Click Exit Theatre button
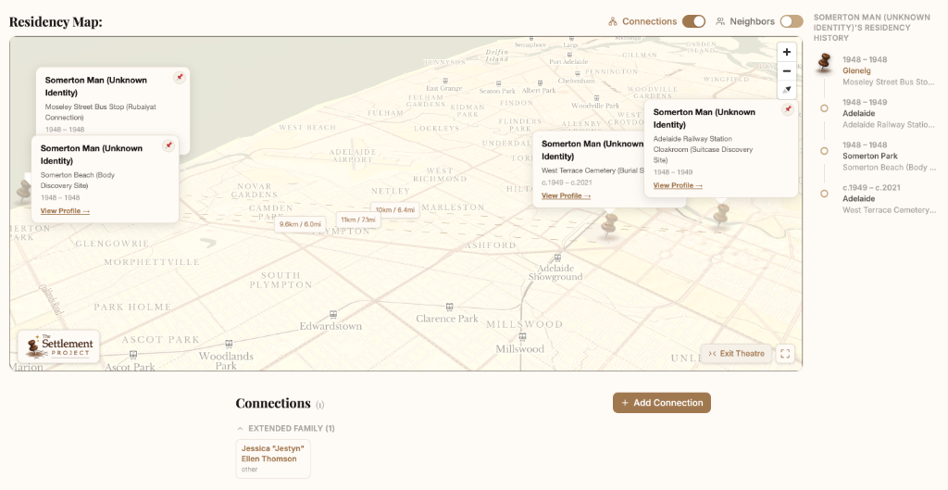The width and height of the screenshot is (948, 490). 736,354
